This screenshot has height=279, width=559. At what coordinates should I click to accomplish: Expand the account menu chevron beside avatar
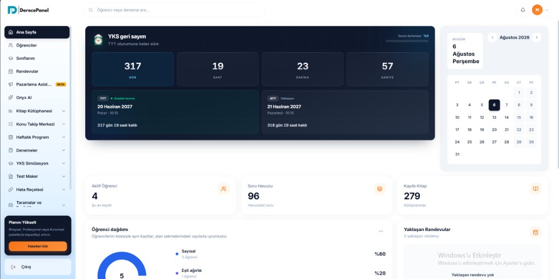547,10
